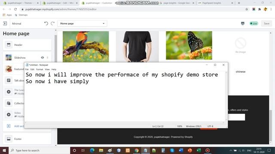Image resolution: width=275 pixels, height=154 pixels.
Task: Select the hidden Video section icon
Action: 9,115
